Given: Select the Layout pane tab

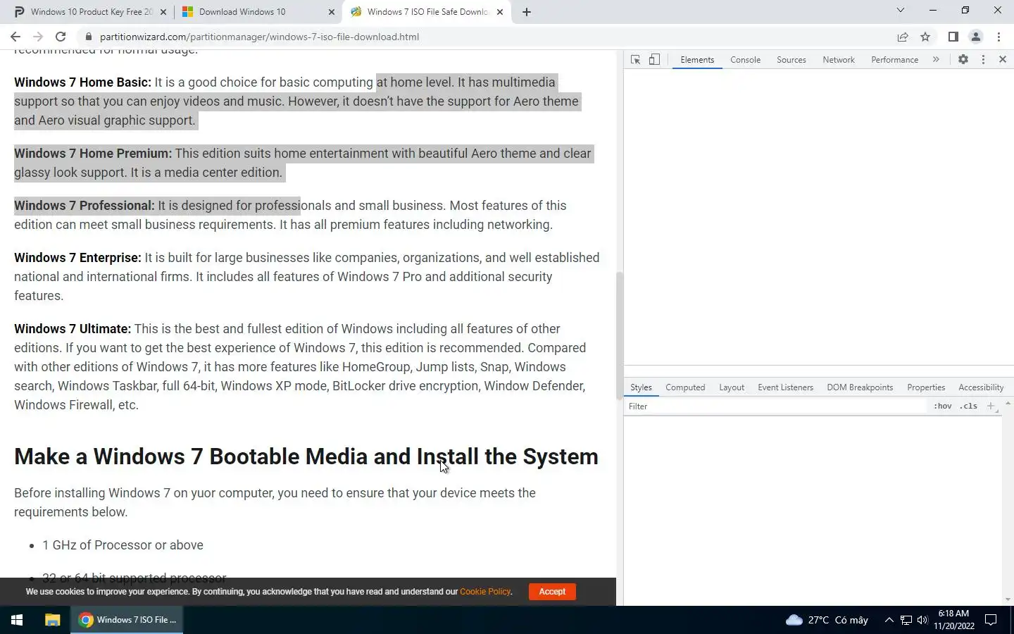Looking at the screenshot, I should pos(732,387).
